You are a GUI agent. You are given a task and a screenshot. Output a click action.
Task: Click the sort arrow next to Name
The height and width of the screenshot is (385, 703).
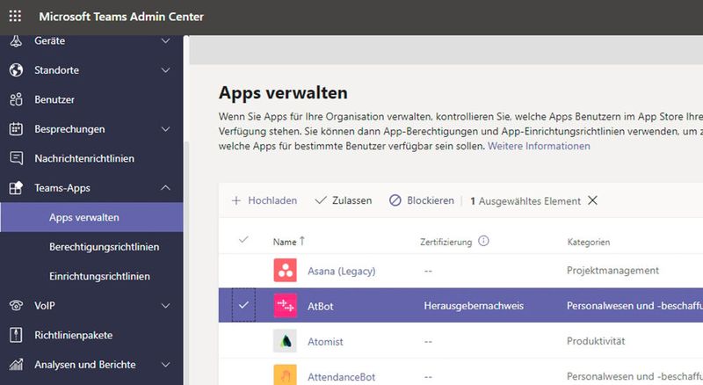(x=302, y=241)
